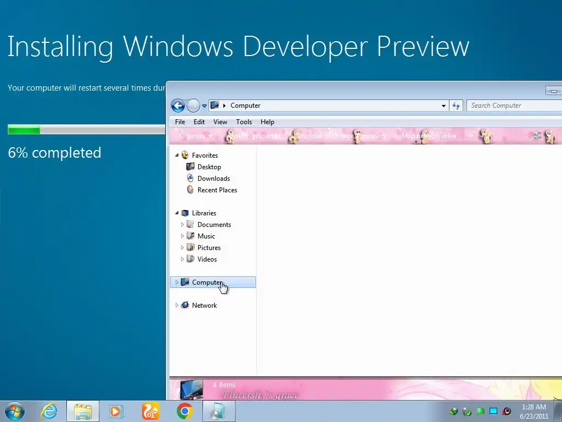Click the Network globe icon

[x=185, y=305]
